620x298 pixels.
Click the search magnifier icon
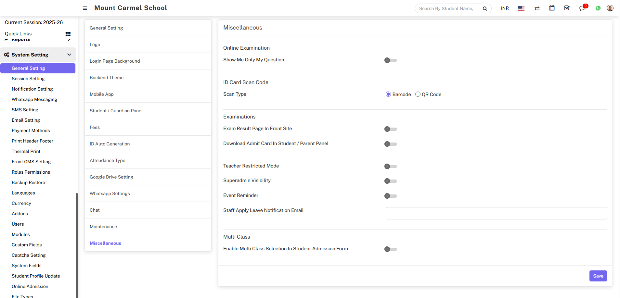[x=484, y=8]
